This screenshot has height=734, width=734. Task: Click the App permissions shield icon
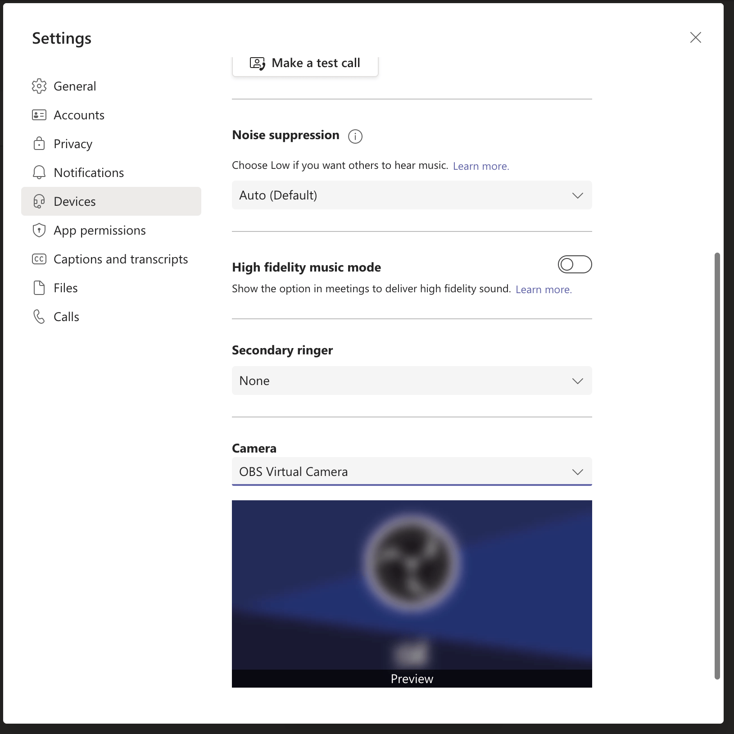tap(39, 230)
